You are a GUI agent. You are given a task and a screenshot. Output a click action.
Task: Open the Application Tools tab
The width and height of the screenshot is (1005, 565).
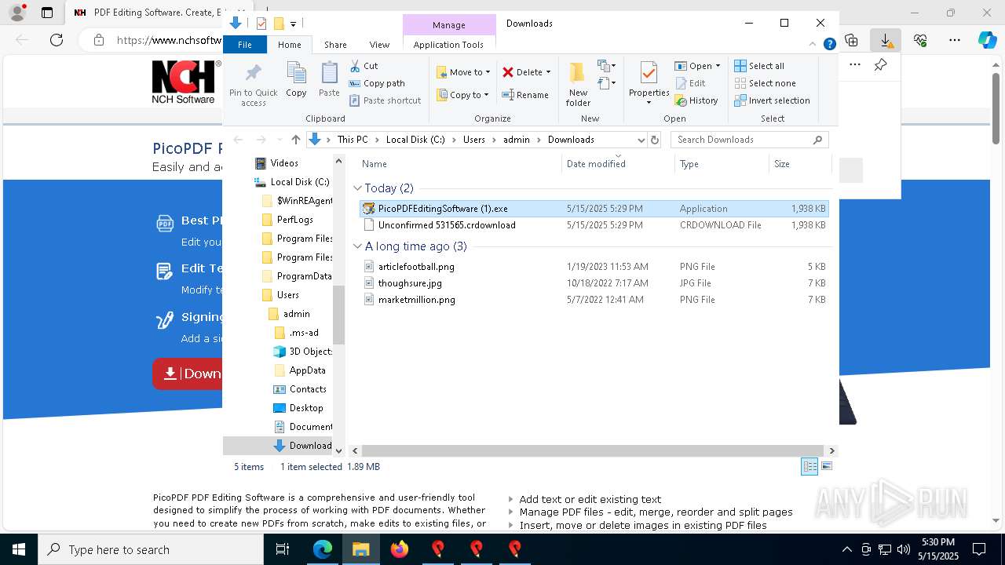click(x=448, y=45)
